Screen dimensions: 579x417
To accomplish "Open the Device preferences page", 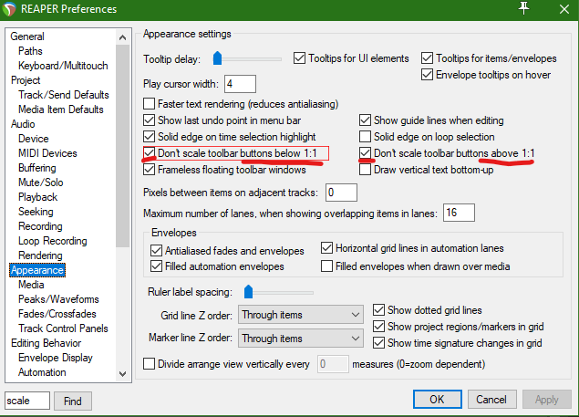I will pyautogui.click(x=34, y=139).
